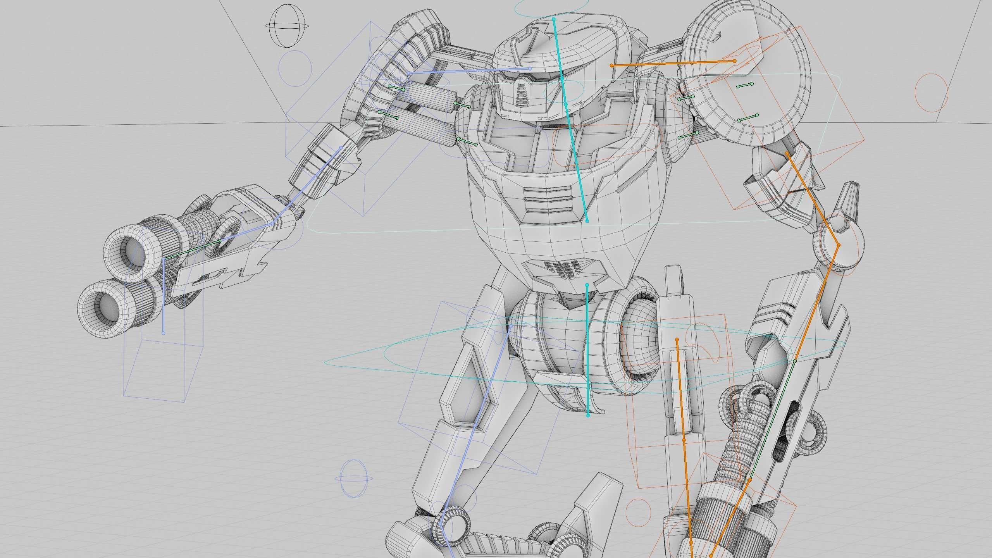Pick the blue circle control beside the shoulder disc

tap(295, 68)
